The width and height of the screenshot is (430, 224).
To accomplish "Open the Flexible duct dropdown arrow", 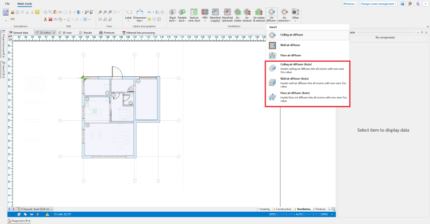I will [x=185, y=20].
